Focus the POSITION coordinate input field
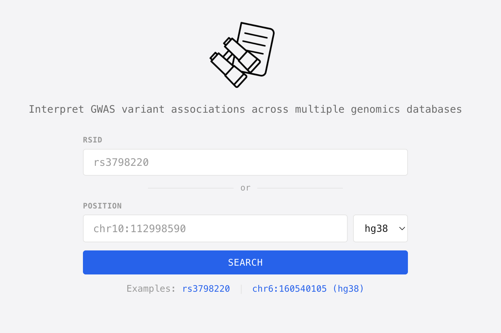The image size is (501, 333). tap(215, 228)
